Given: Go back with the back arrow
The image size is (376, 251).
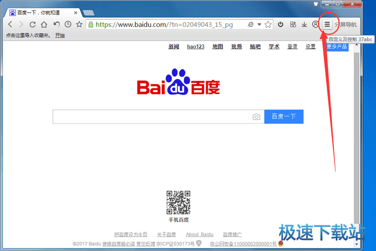Looking at the screenshot, I should (x=10, y=24).
